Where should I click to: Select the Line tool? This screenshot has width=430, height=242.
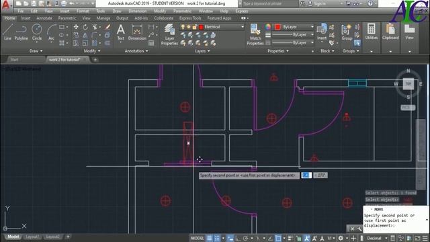tap(7, 32)
